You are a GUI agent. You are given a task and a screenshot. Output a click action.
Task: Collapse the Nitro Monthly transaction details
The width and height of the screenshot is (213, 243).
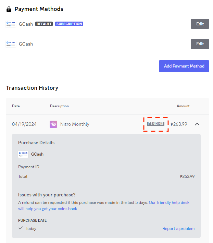(x=197, y=124)
